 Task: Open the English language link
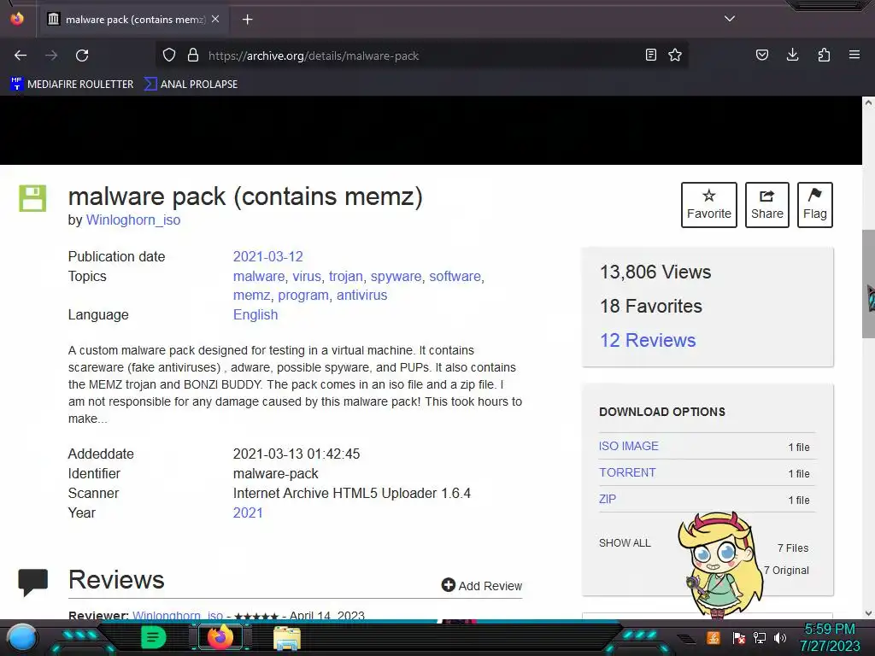pyautogui.click(x=255, y=314)
